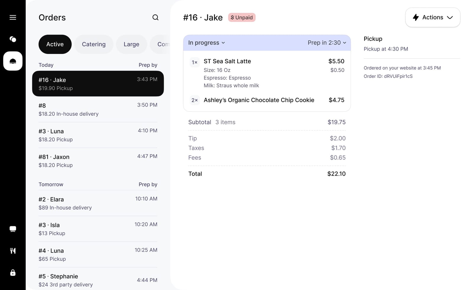Image resolution: width=473 pixels, height=290 pixels.
Task: Click the Total $22.10 amount
Action: (x=336, y=174)
